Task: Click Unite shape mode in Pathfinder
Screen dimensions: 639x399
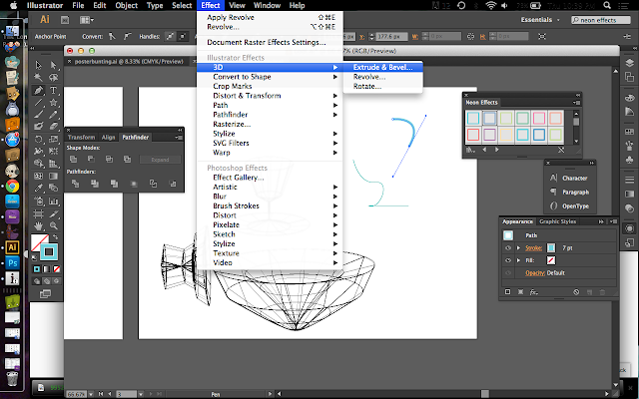Action: [73, 160]
